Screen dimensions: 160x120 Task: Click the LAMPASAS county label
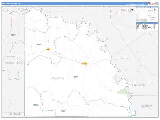point(139,85)
